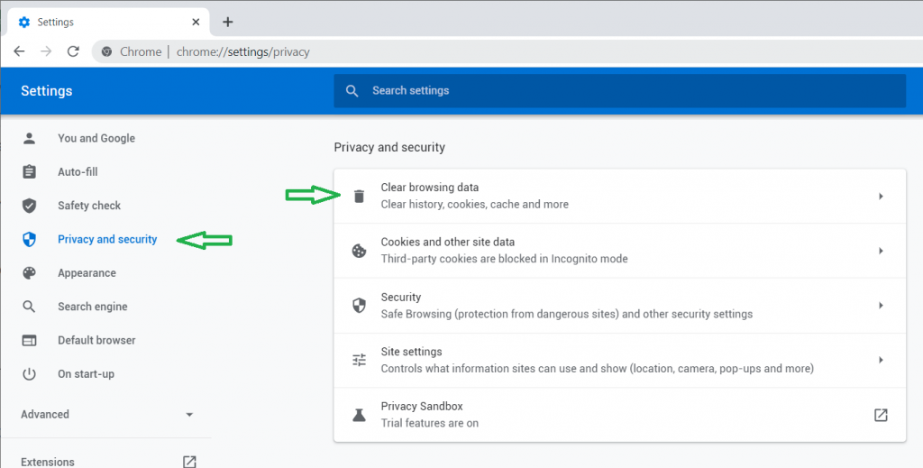Click the Clear browsing data trash icon
Screen dimensions: 923x468
(359, 196)
